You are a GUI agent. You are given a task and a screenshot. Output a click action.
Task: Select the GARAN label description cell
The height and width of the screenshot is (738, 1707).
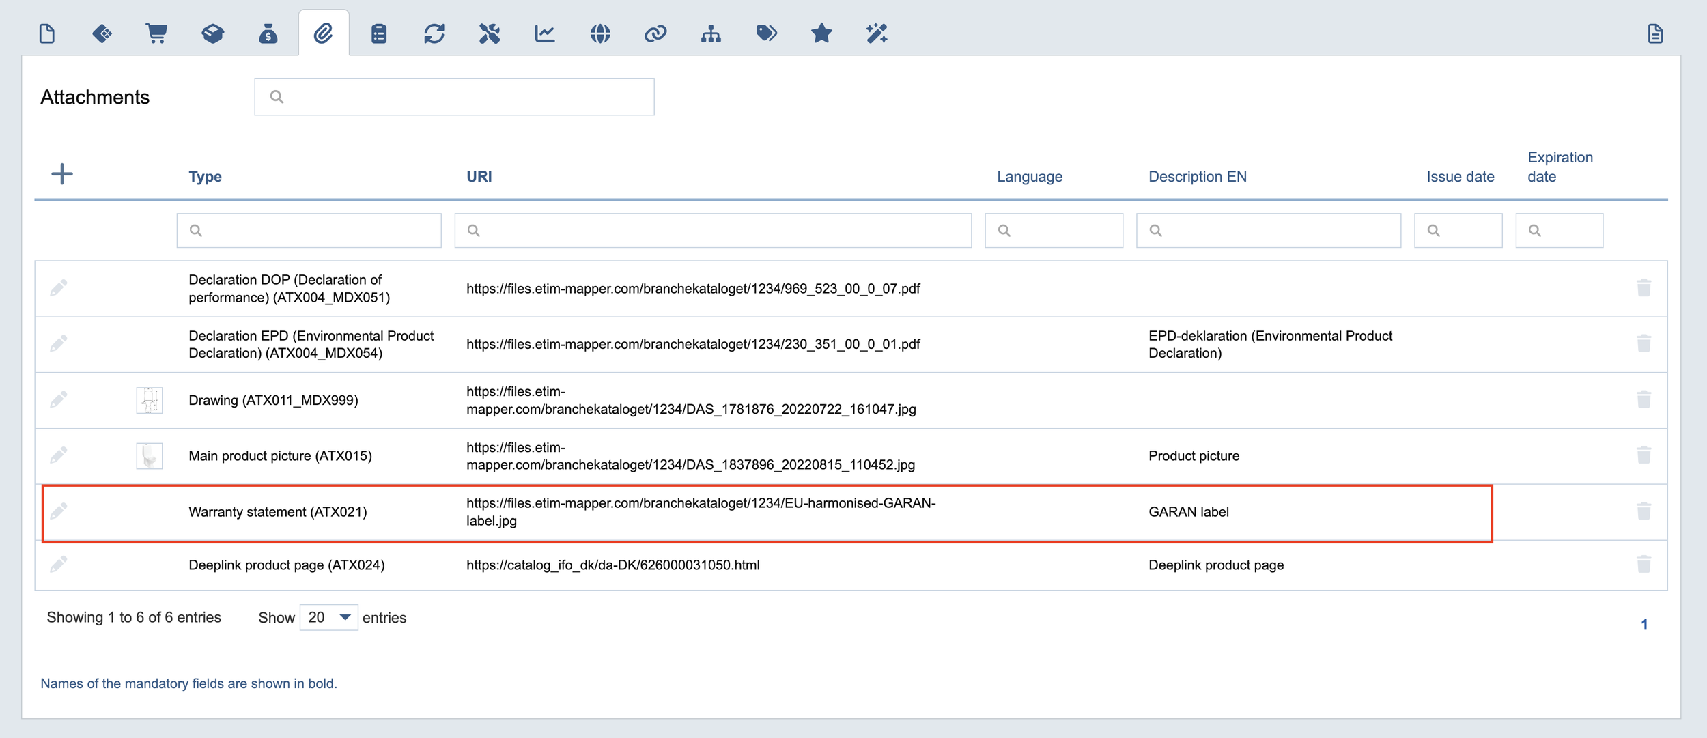(x=1189, y=511)
